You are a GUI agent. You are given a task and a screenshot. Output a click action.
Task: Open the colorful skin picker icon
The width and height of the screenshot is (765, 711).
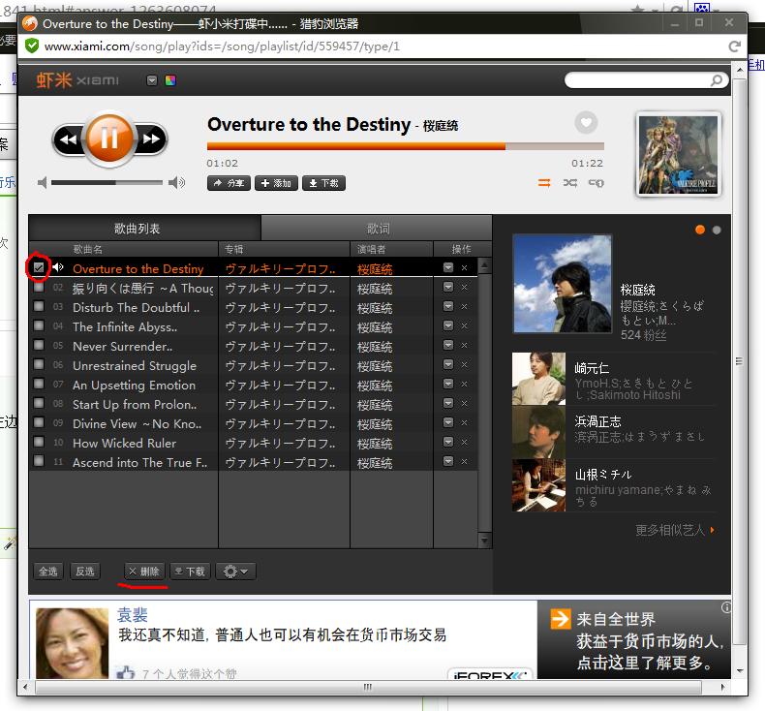click(170, 80)
